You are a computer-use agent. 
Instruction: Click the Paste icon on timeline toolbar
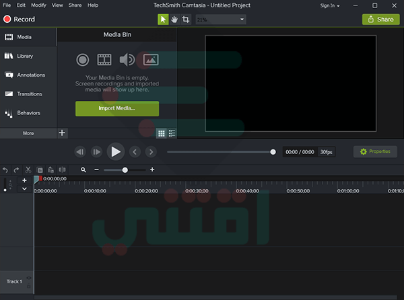pos(50,170)
